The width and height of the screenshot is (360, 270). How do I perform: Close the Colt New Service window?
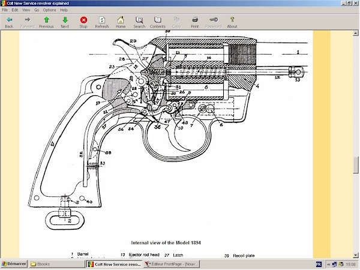[x=355, y=3]
